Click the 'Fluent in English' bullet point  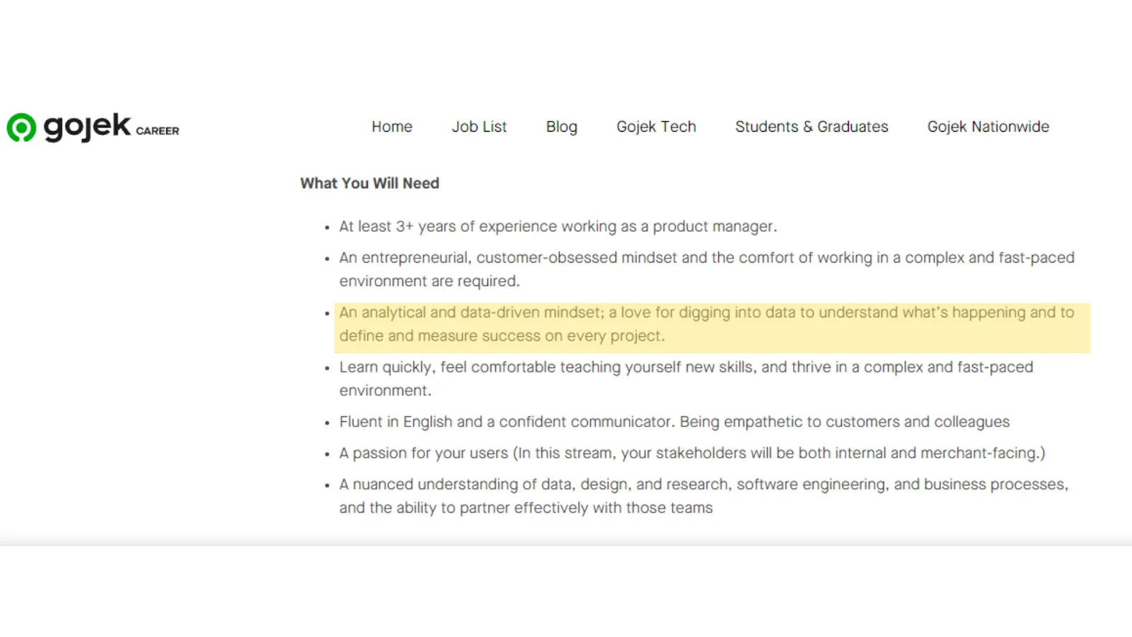[674, 421]
